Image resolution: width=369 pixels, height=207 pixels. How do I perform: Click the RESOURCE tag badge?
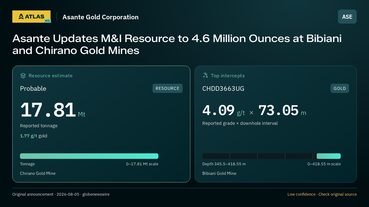click(168, 88)
